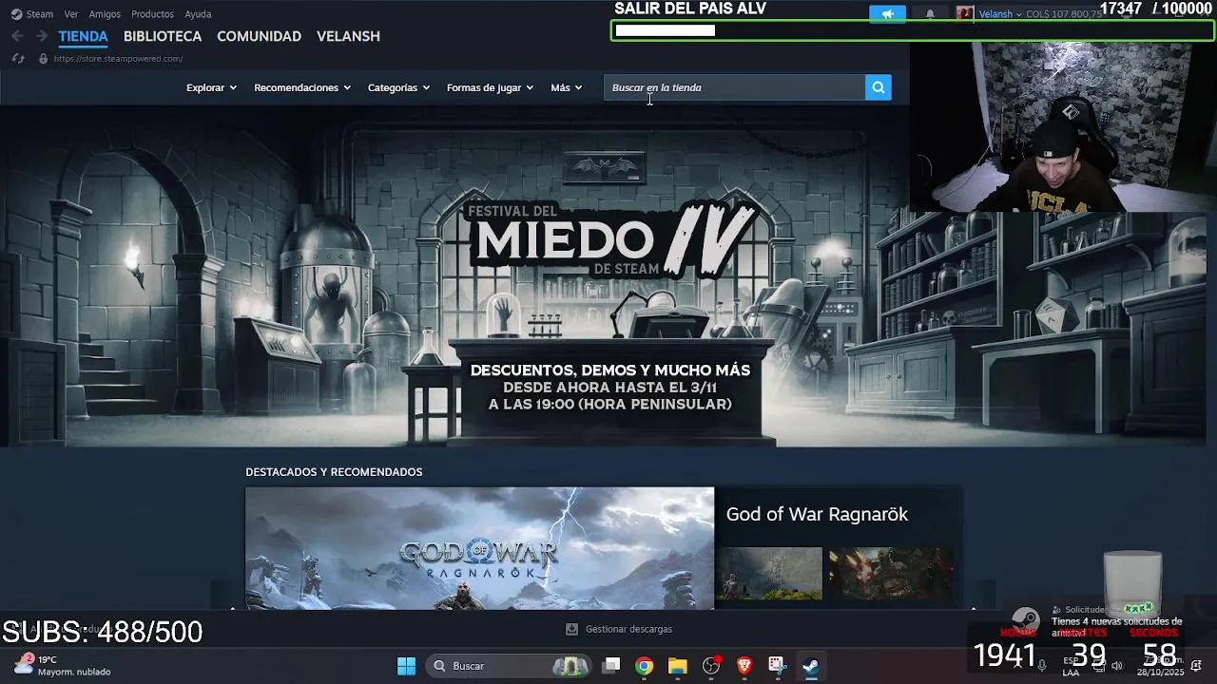Open Windows notification center bell
Viewport: 1217px width, 684px height.
(x=1196, y=666)
